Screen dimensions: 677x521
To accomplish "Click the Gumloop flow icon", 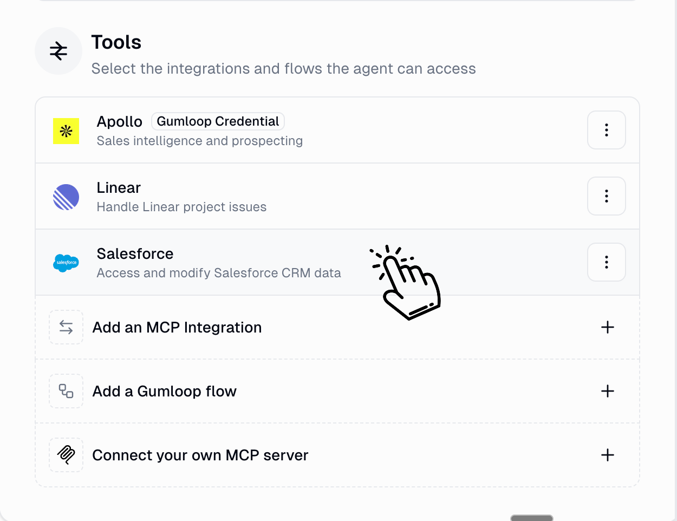I will 66,391.
